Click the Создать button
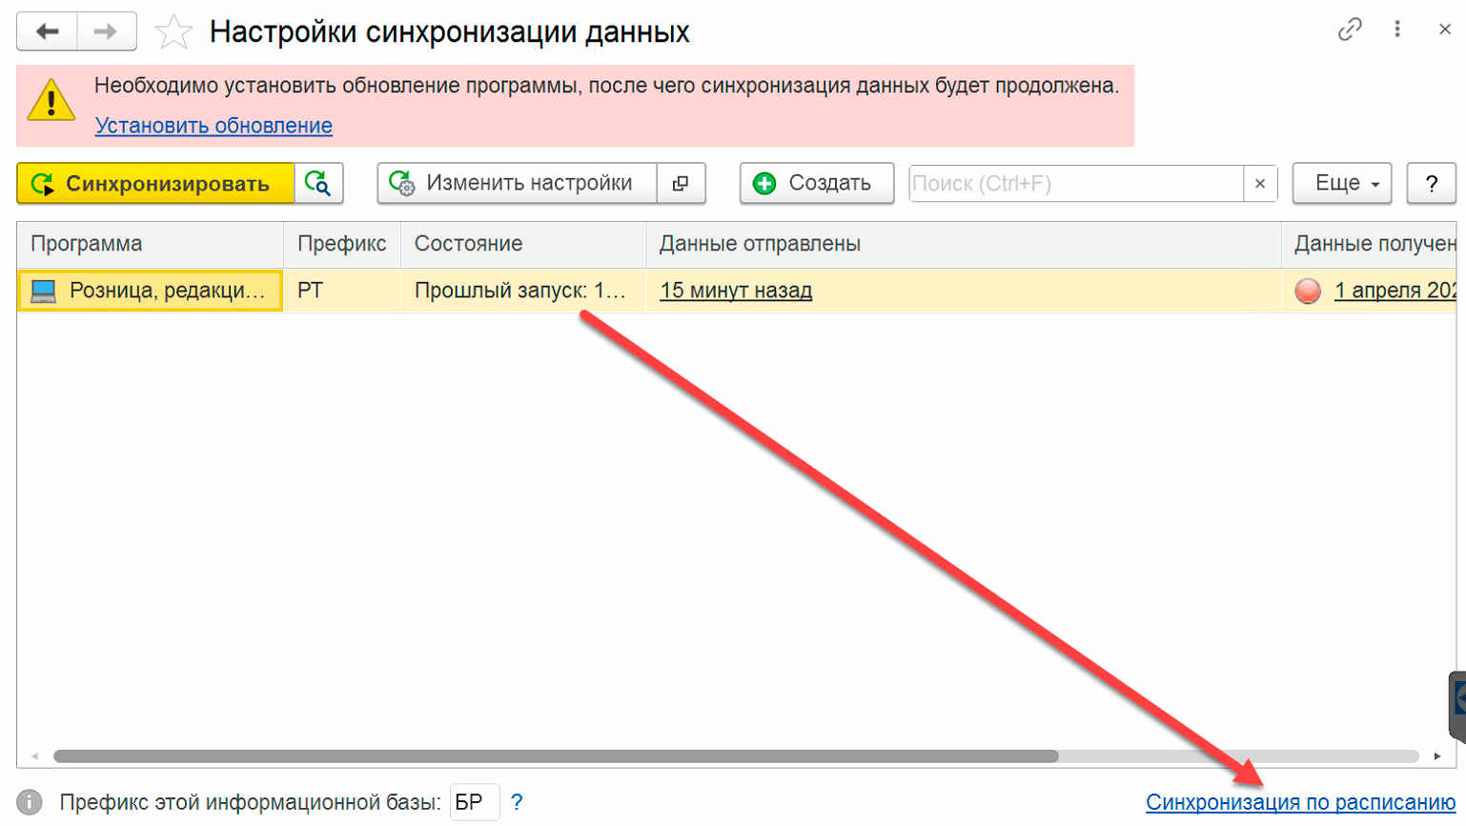This screenshot has width=1466, height=826. point(817,184)
